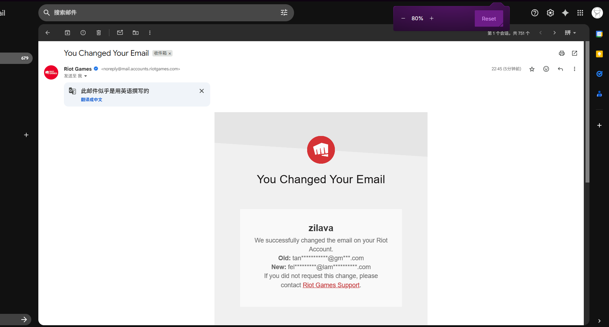Open the Google account avatar

(597, 13)
